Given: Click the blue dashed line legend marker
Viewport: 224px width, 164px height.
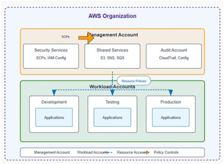Looking at the screenshot, I should point(108,153).
